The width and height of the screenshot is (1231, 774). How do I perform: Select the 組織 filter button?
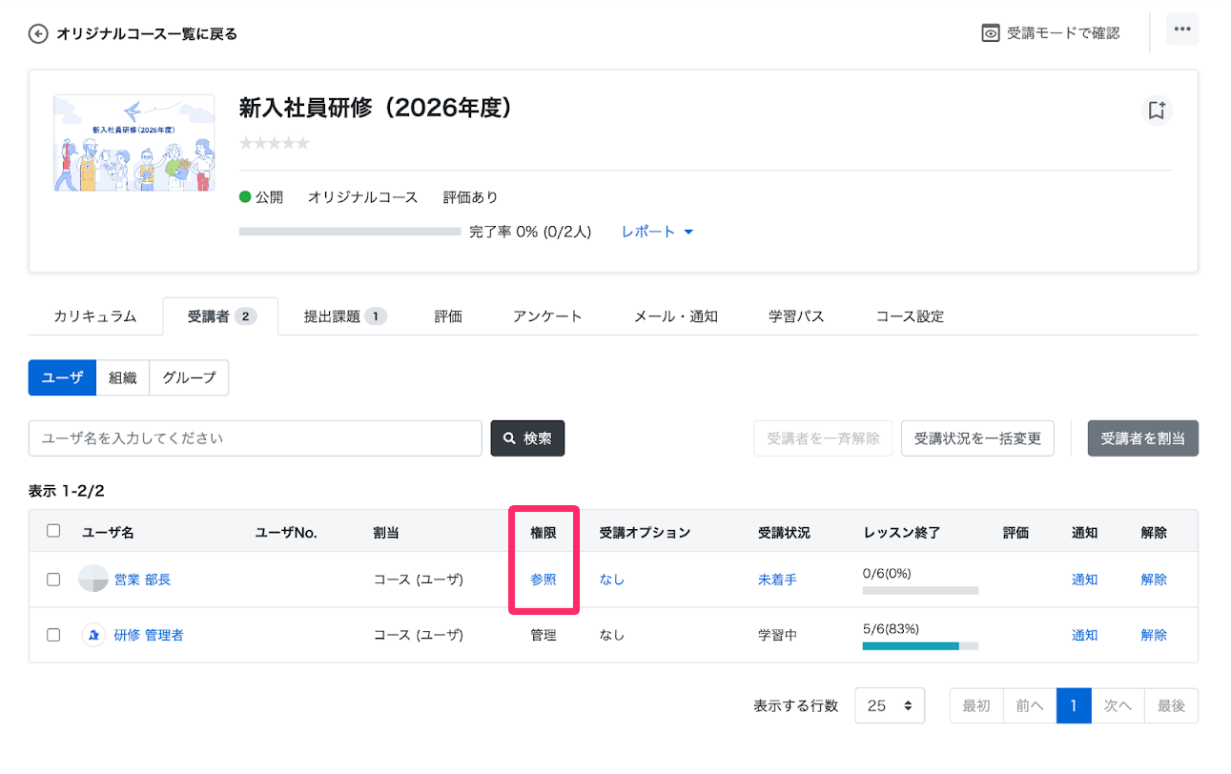[x=123, y=377]
